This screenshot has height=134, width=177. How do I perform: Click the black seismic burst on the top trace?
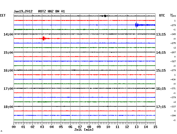(x=105, y=16)
